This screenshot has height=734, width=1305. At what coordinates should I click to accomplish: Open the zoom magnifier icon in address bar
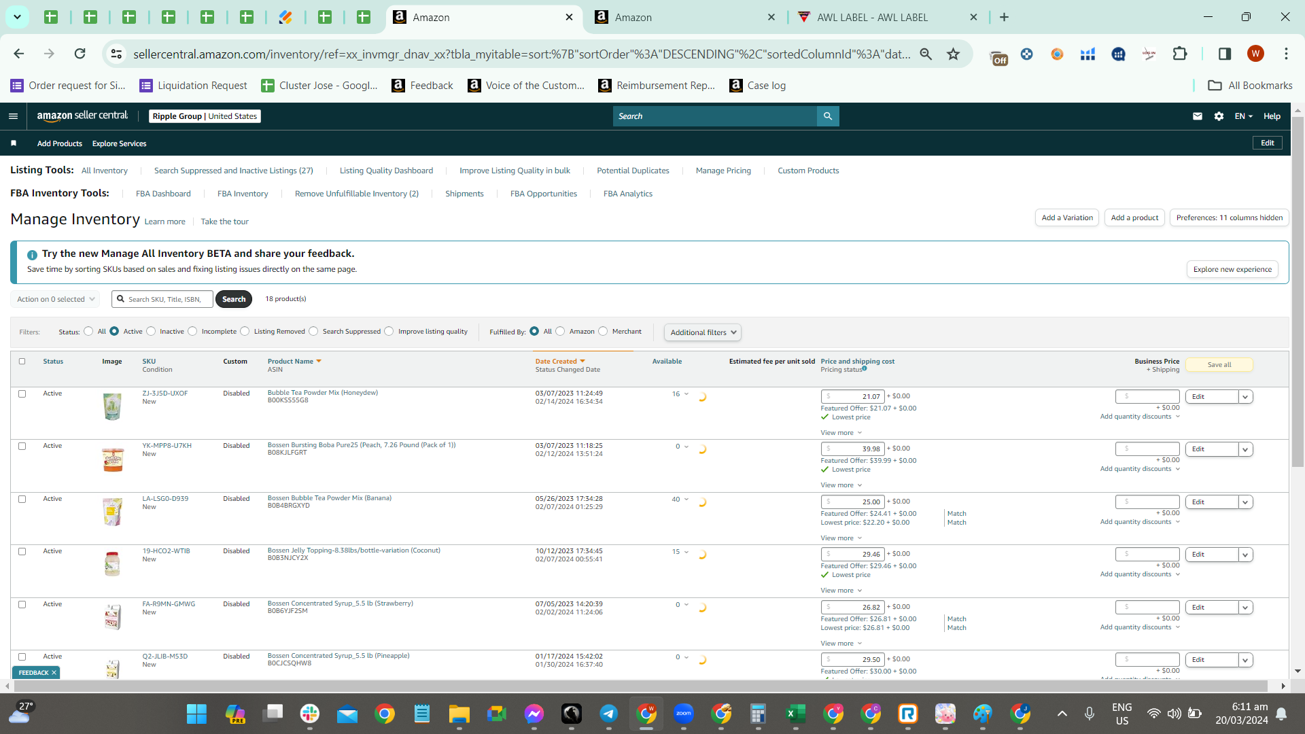tap(925, 54)
